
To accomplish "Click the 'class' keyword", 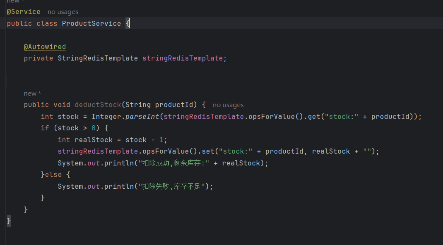I will (47, 23).
